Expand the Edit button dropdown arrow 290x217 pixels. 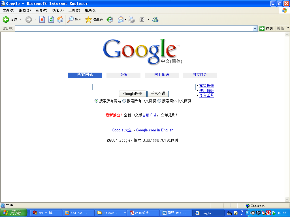[148, 19]
